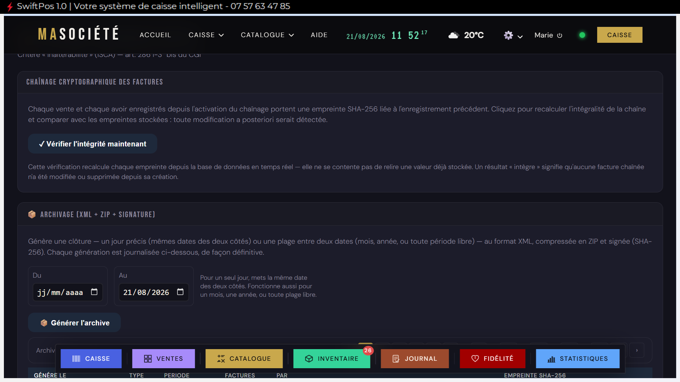Open the settings gear menu

click(509, 35)
